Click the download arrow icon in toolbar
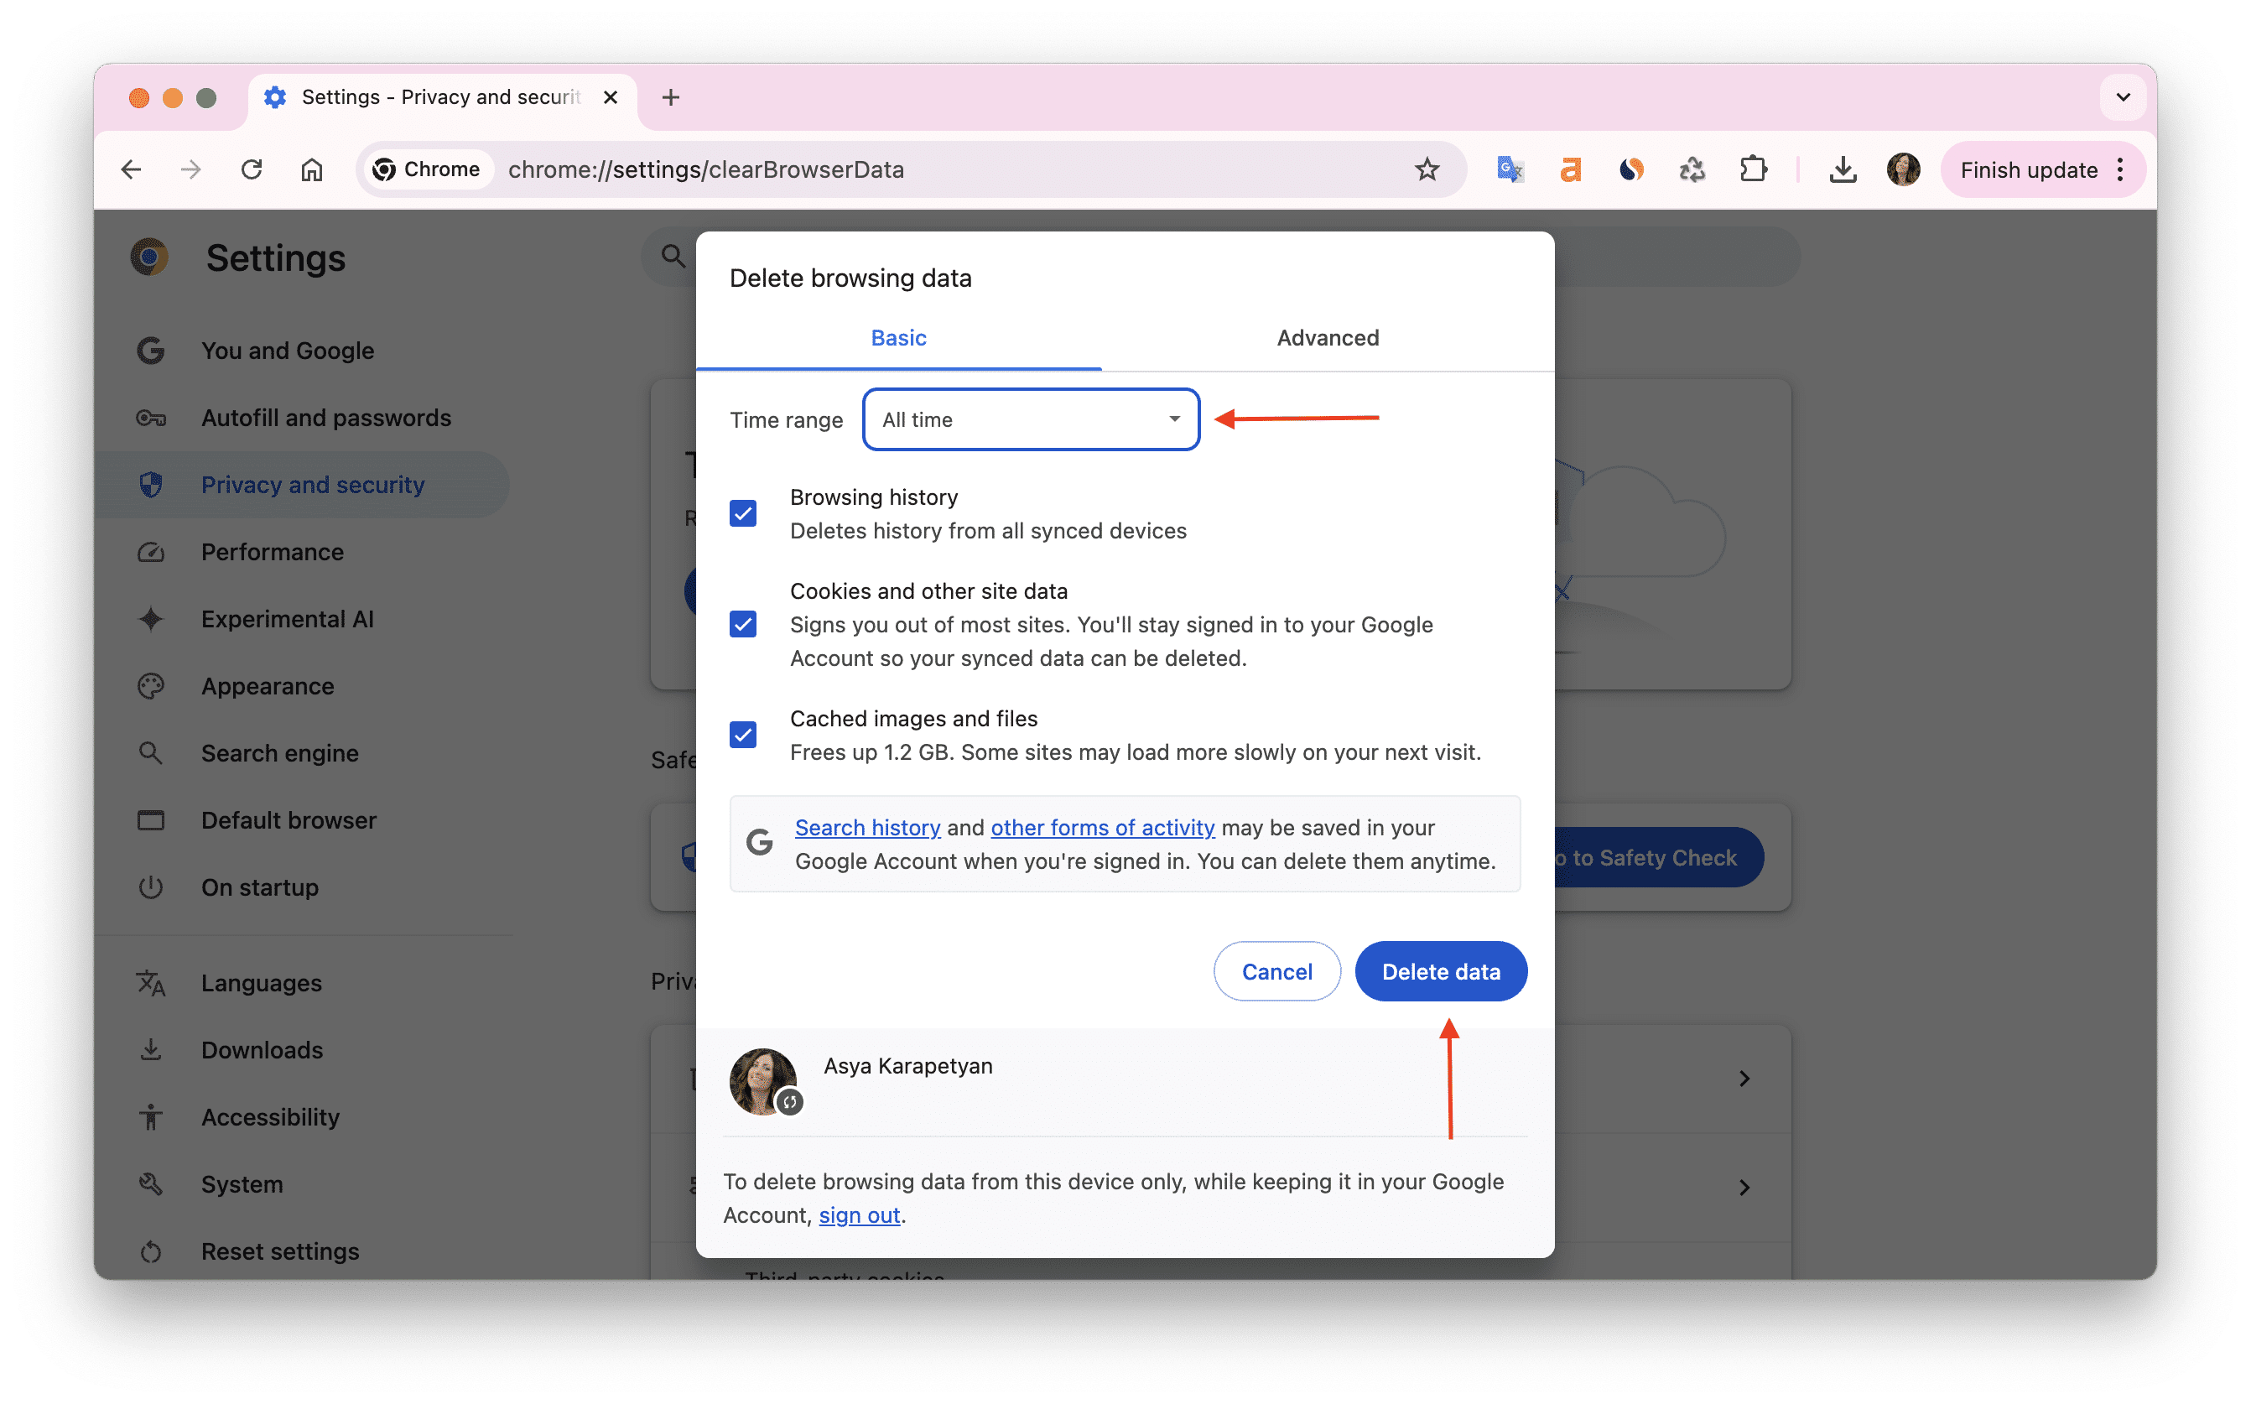This screenshot has width=2251, height=1404. pyautogui.click(x=1843, y=169)
